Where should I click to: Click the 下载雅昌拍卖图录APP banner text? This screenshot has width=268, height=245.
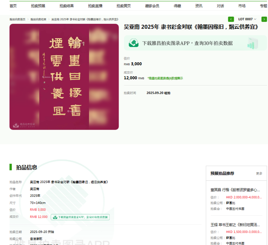187,43
